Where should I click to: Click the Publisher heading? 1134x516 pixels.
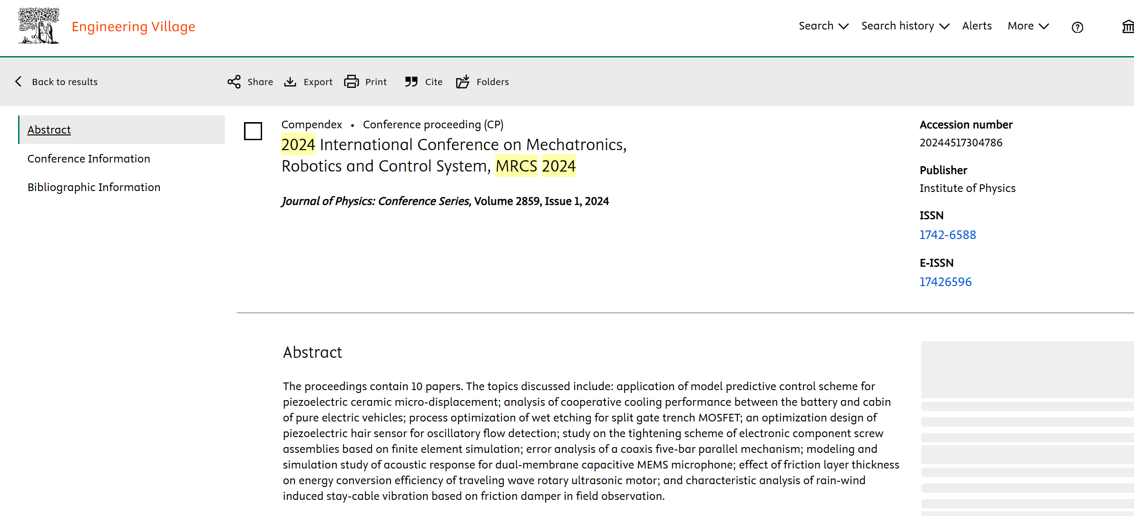(x=943, y=170)
